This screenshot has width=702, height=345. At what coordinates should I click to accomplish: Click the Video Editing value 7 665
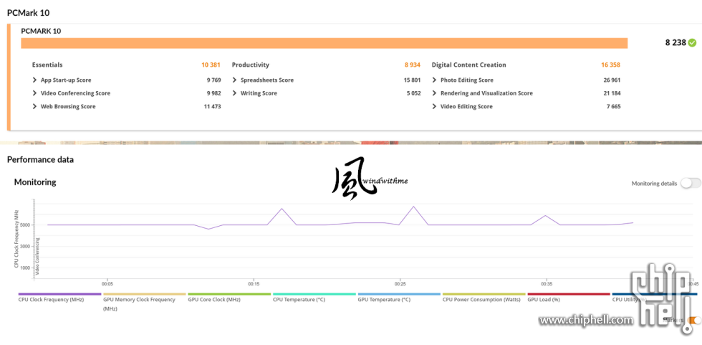613,107
